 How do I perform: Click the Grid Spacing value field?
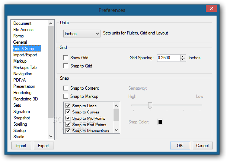click(169, 58)
